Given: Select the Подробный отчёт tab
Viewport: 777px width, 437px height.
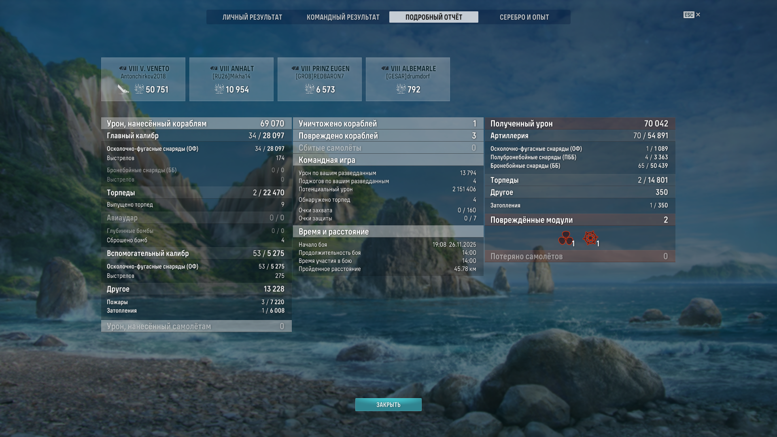Looking at the screenshot, I should [x=433, y=17].
